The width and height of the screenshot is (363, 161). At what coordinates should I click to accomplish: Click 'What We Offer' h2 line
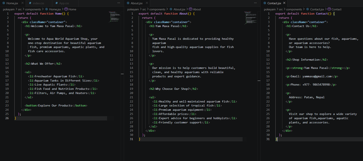pyautogui.click(x=44, y=64)
